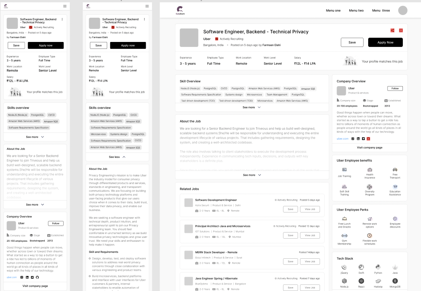The image size is (421, 291).
Task: Open Instagram icon in desktop Company Overview
Action: [x=353, y=139]
